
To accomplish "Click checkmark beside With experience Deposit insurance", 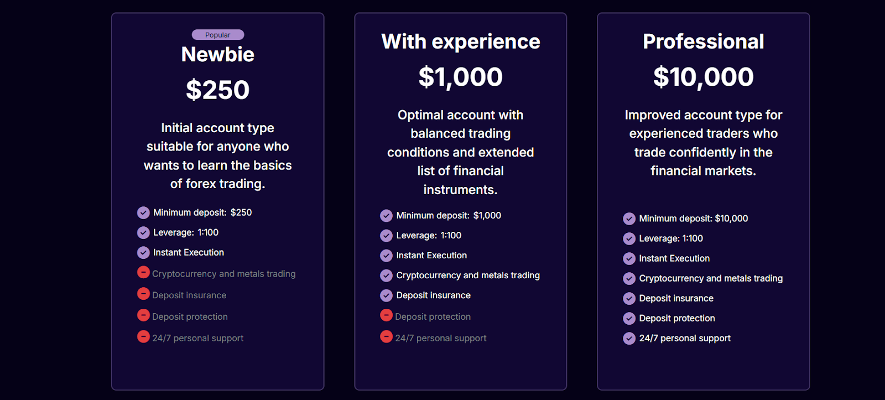I will 386,295.
